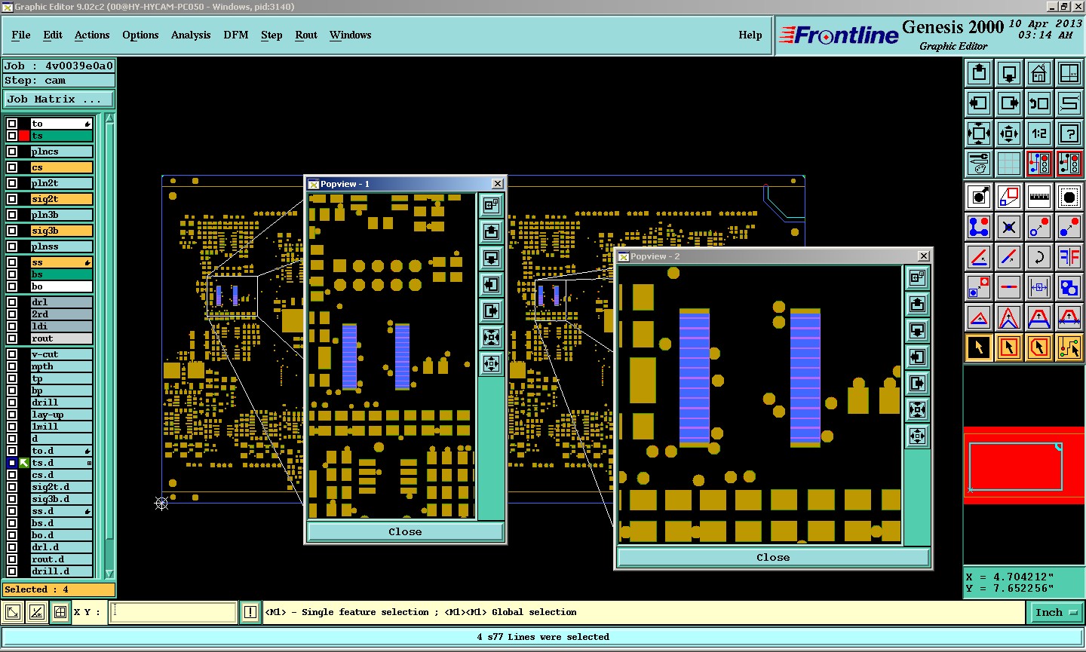
Task: Click the home view icon
Action: [1039, 73]
